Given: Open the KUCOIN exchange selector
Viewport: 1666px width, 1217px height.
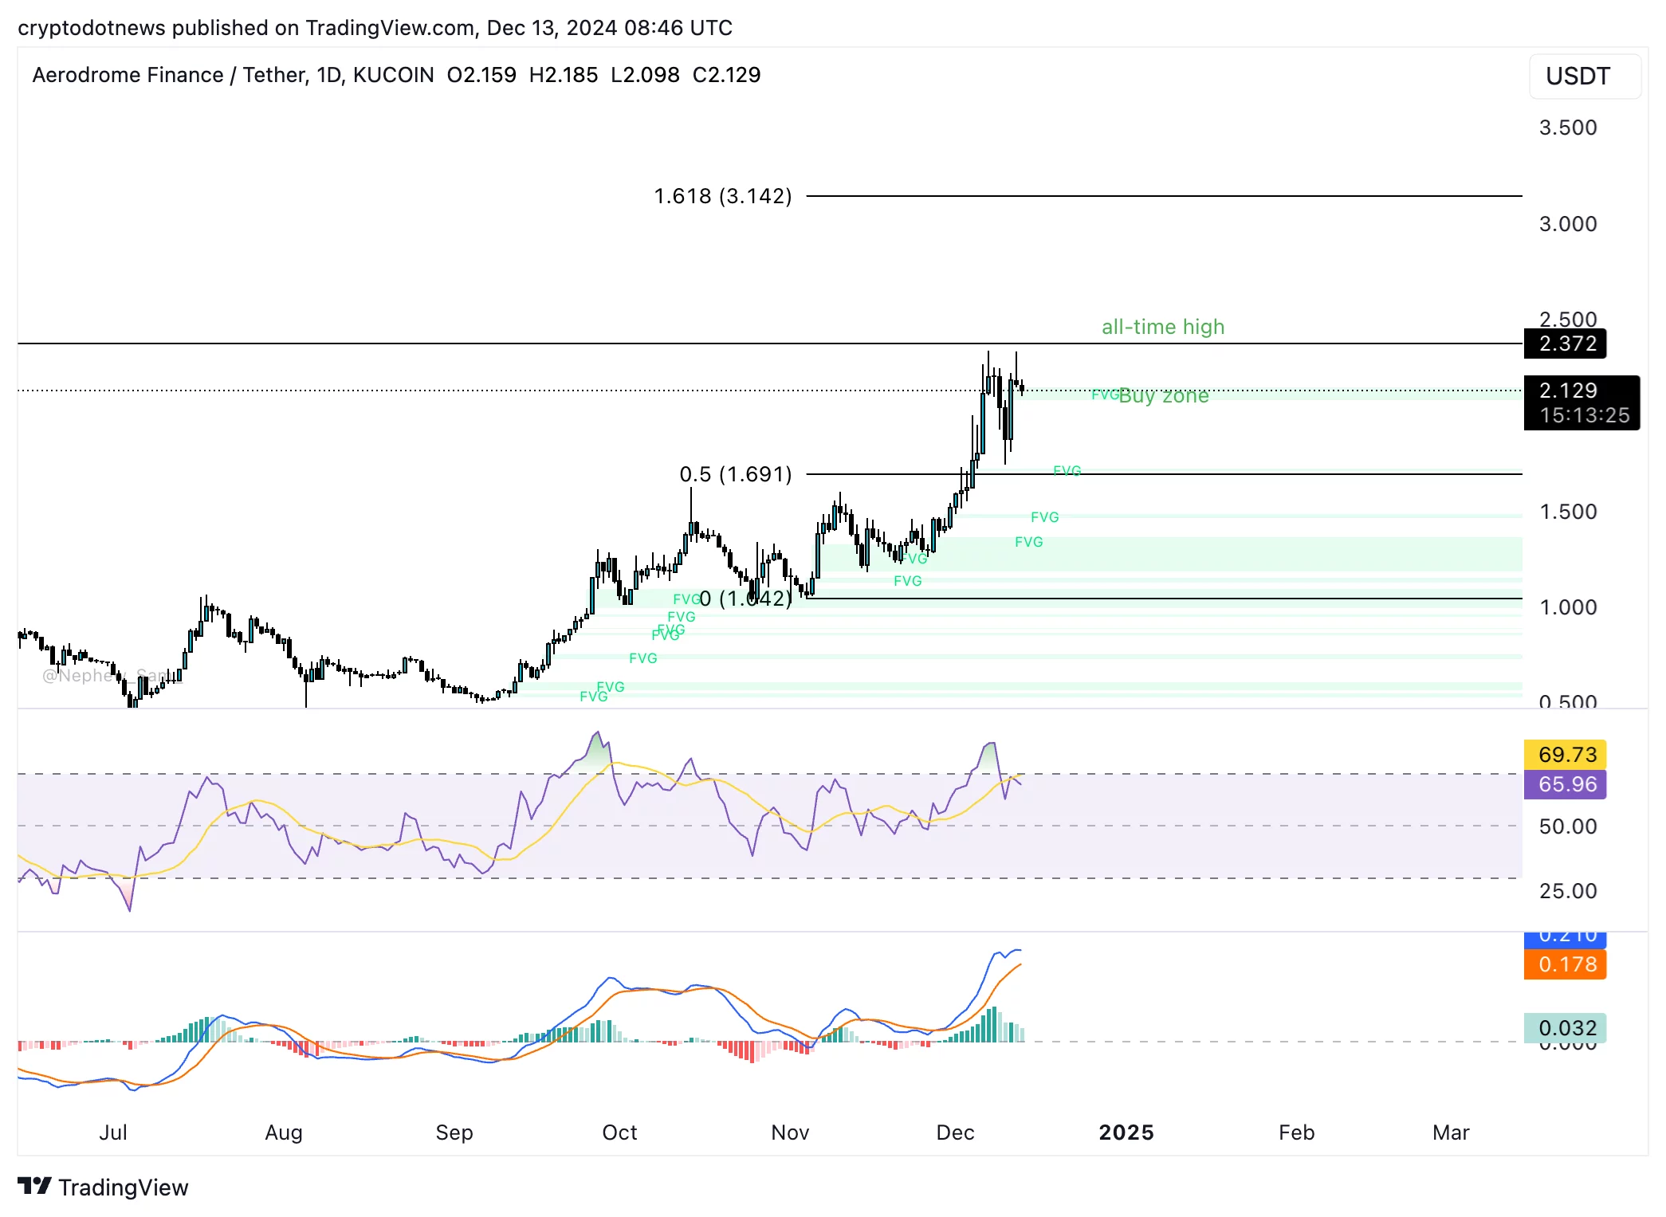Looking at the screenshot, I should click(x=394, y=74).
